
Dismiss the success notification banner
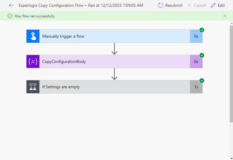[225, 16]
